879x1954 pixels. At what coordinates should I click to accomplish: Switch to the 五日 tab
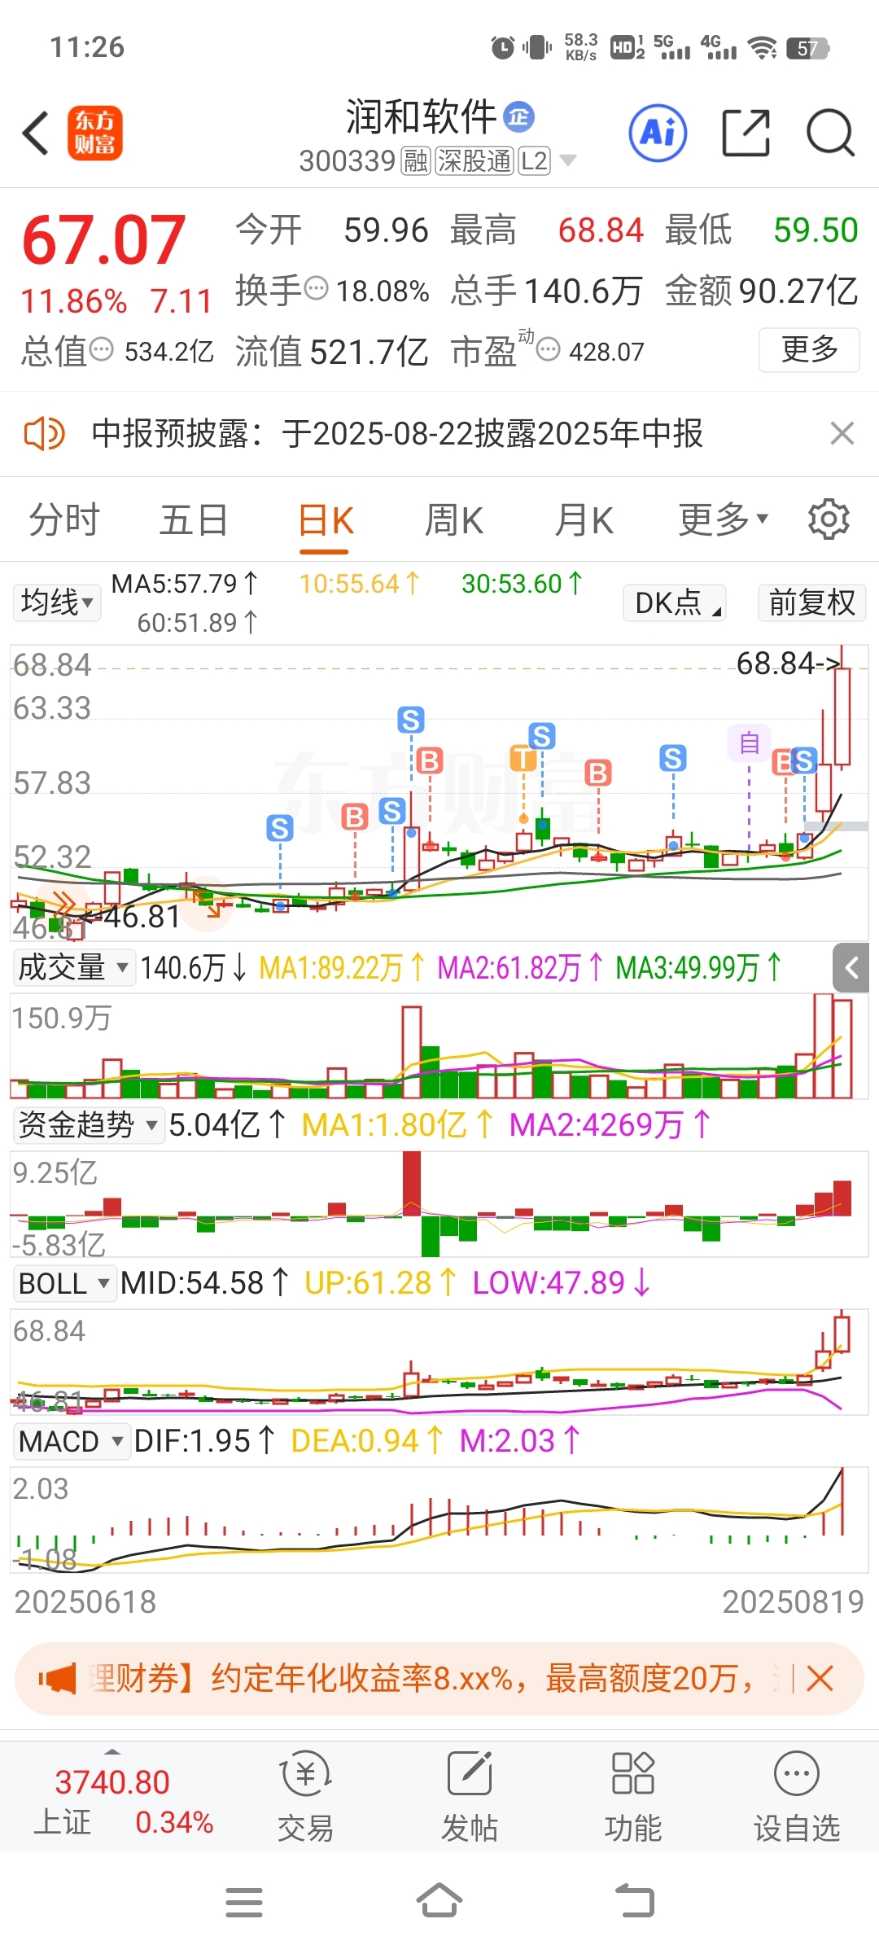coord(194,519)
